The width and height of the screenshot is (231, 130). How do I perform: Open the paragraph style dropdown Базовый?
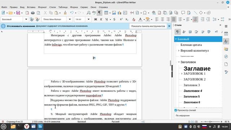coord(26,19)
